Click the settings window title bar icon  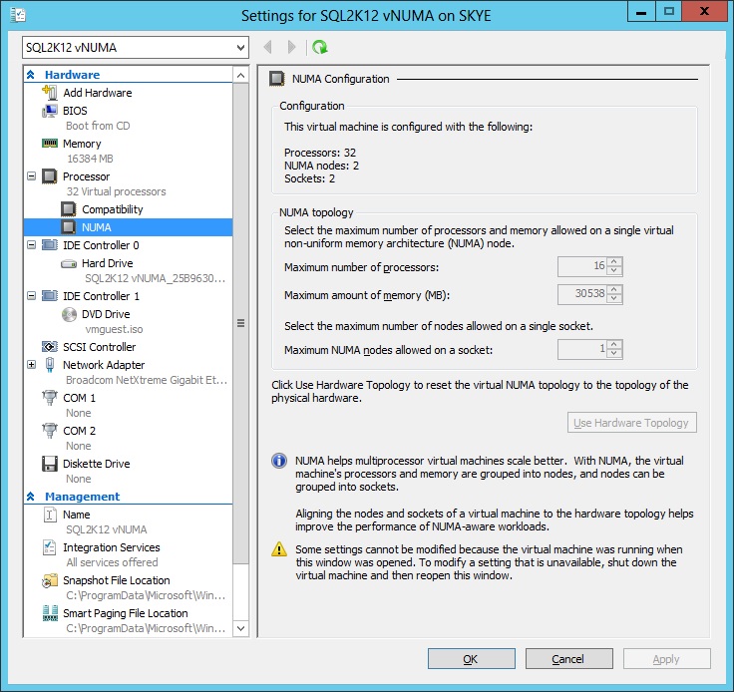pyautogui.click(x=18, y=15)
